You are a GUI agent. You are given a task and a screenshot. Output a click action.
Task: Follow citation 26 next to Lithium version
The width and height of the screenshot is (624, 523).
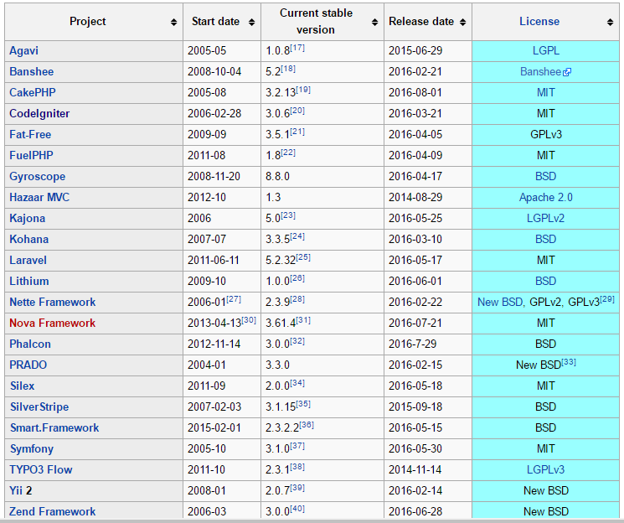pos(297,278)
